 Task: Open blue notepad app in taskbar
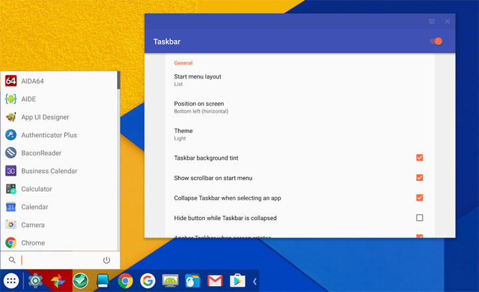pyautogui.click(x=102, y=281)
